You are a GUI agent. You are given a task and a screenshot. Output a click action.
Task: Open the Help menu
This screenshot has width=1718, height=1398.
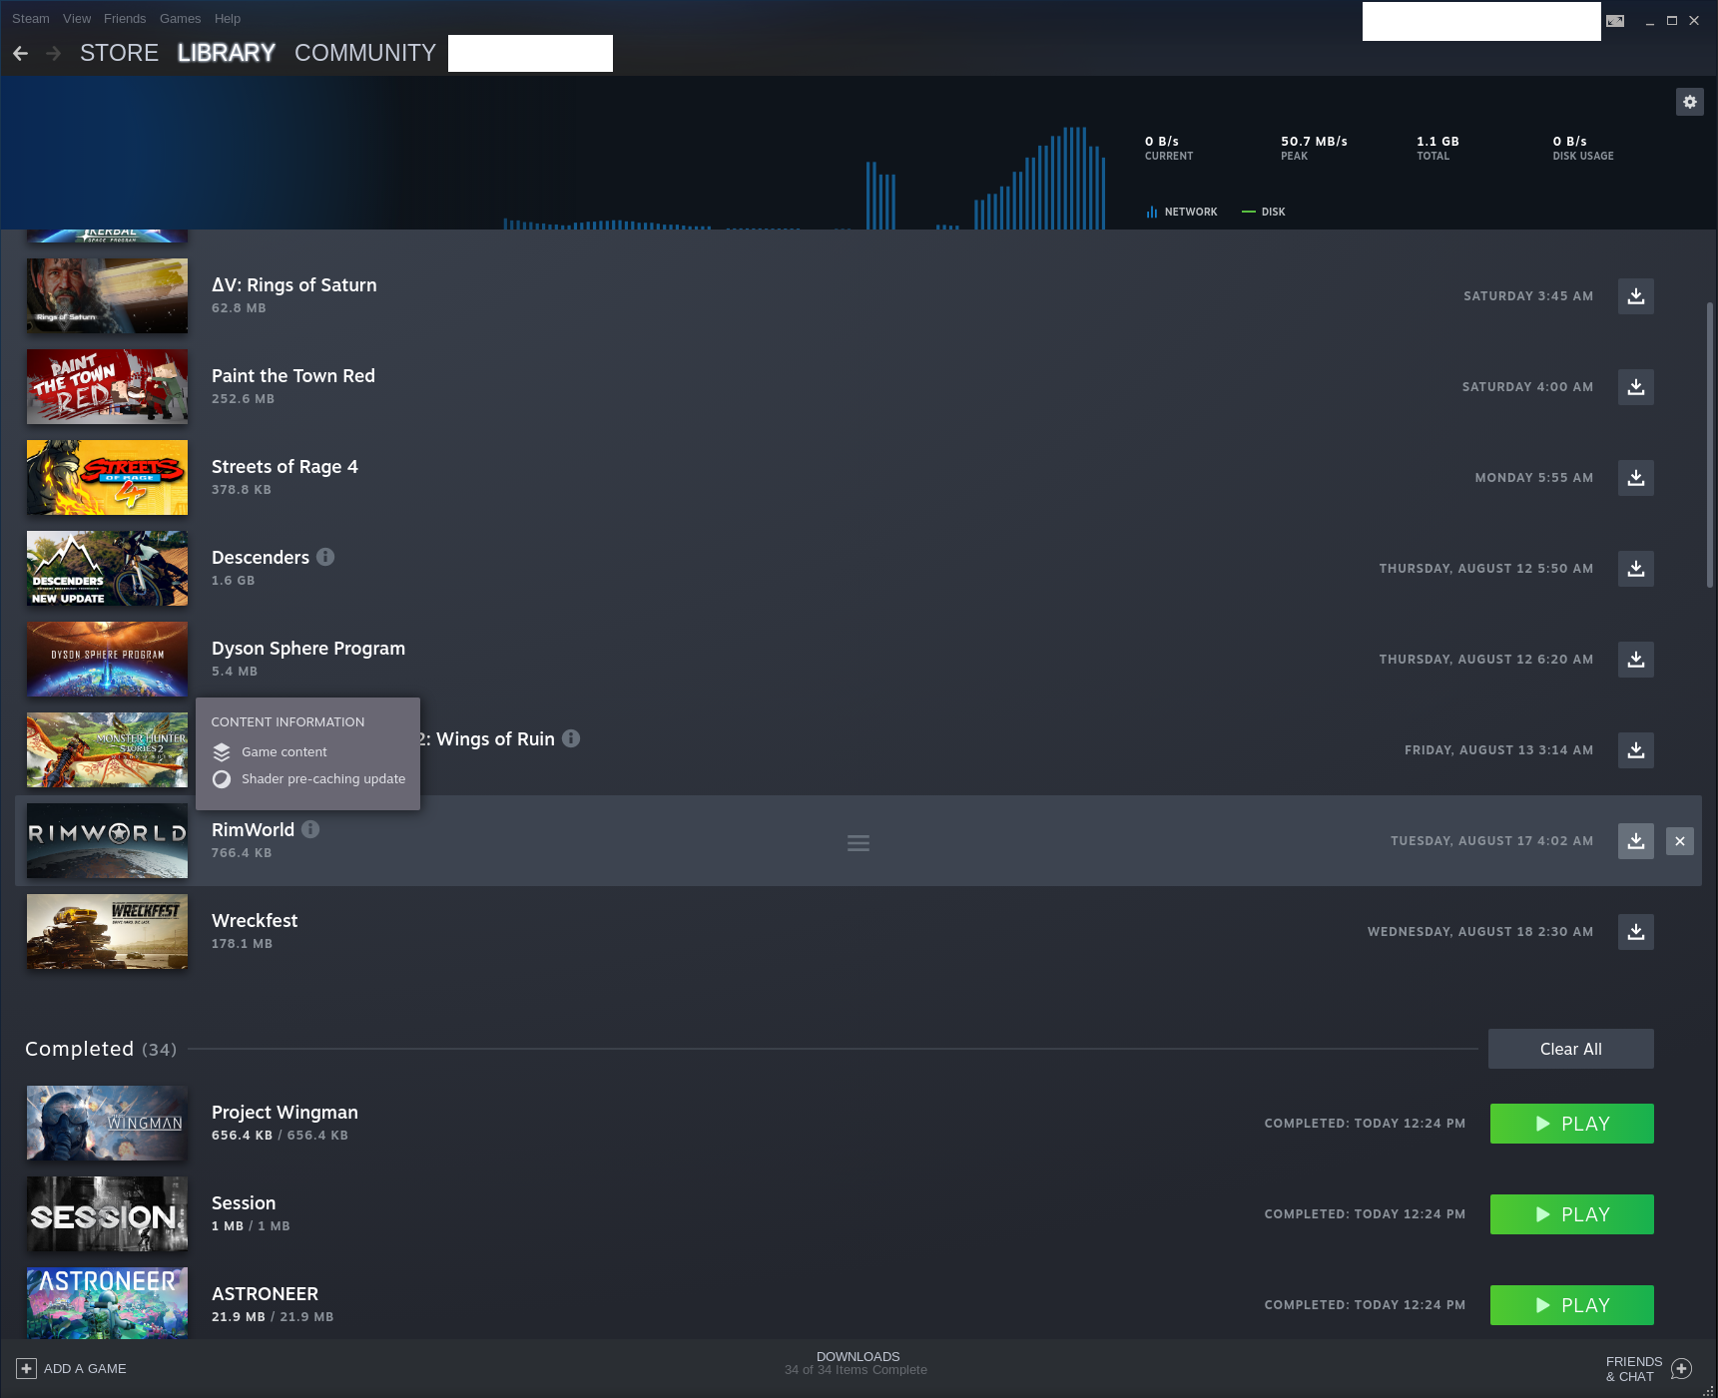(x=228, y=19)
